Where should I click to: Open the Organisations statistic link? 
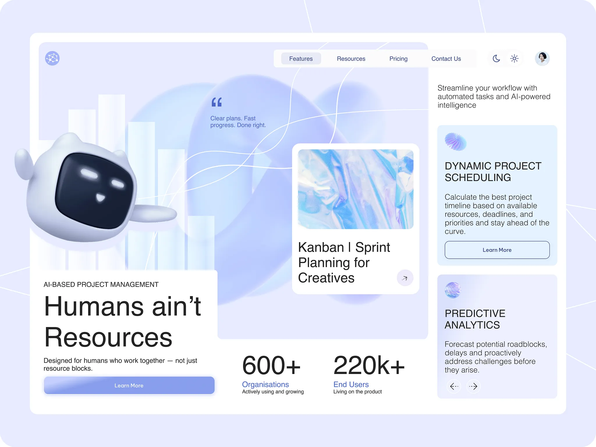tap(265, 384)
